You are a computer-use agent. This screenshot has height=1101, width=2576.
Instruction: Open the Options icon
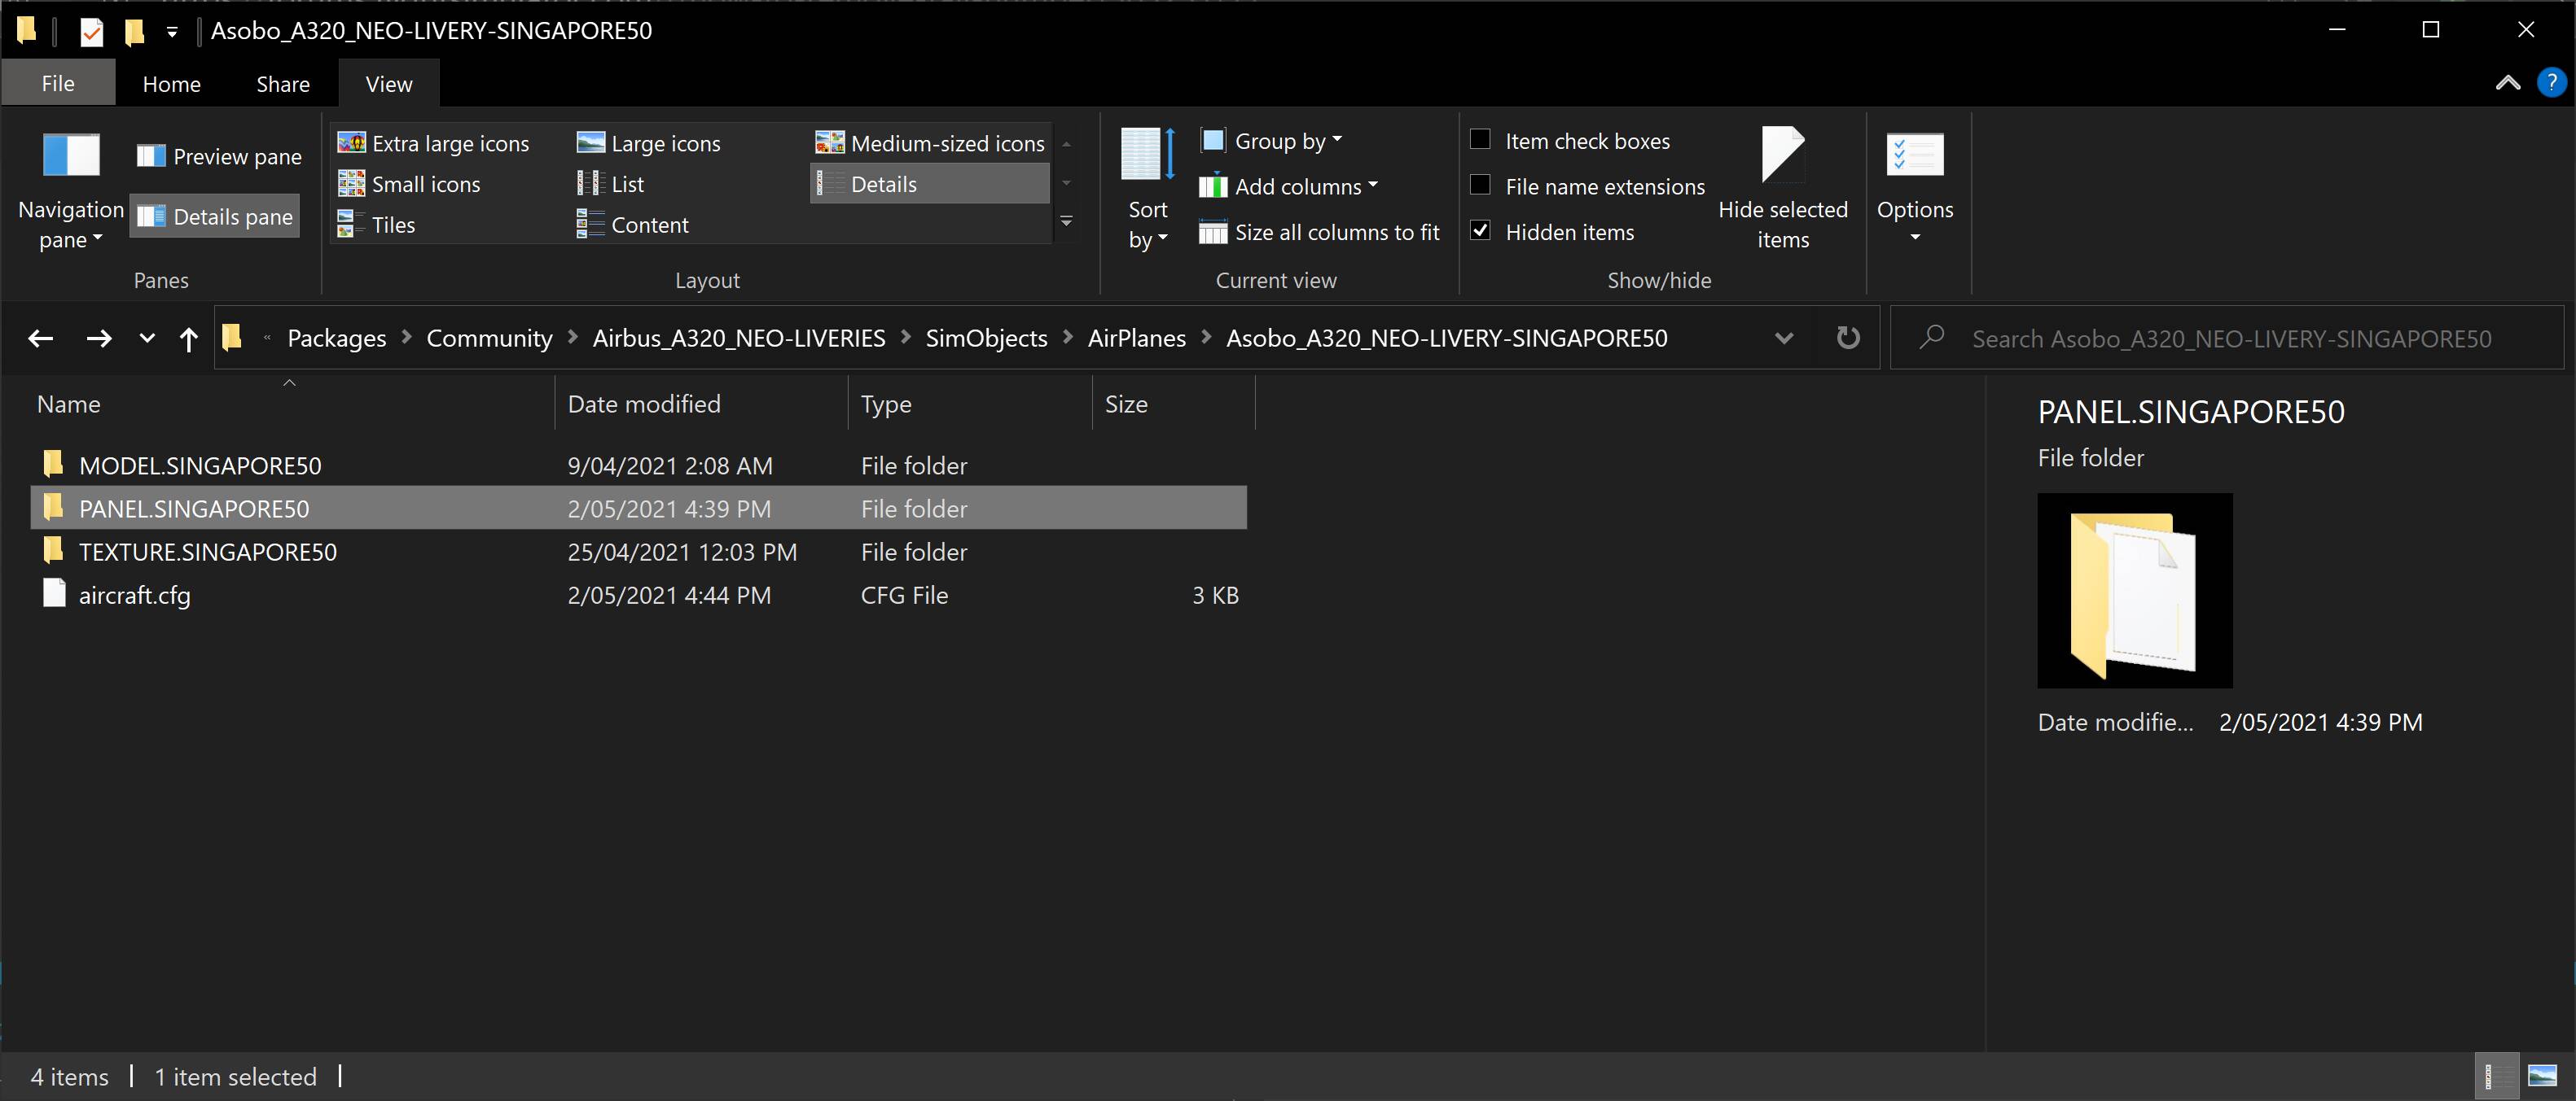(x=1914, y=155)
